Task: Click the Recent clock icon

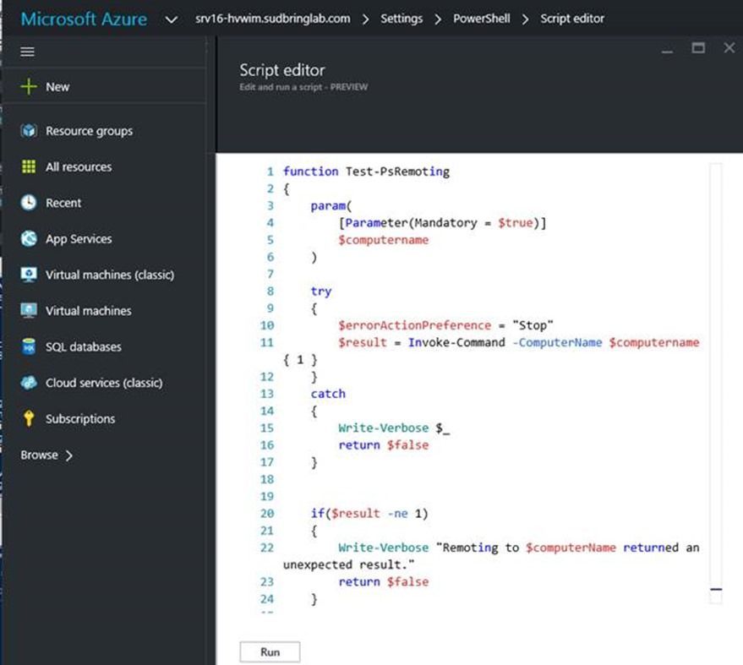Action: point(29,202)
